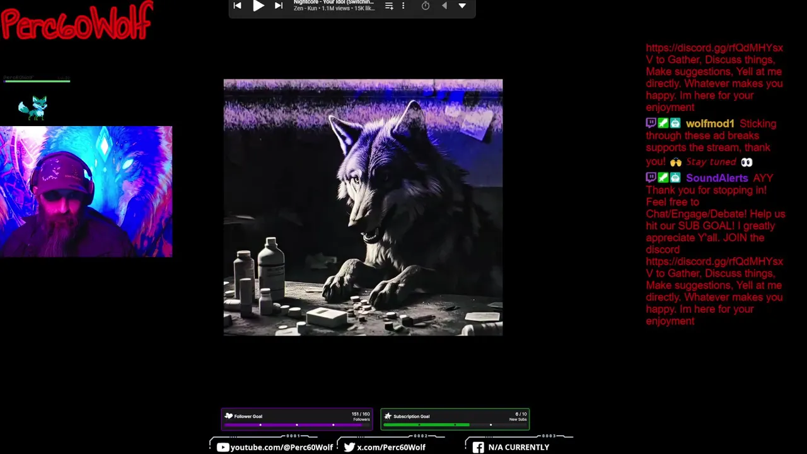Click the wolfmod1 username in chat

[x=710, y=124]
